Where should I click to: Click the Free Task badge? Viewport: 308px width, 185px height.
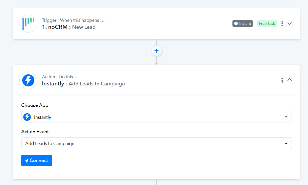point(267,24)
